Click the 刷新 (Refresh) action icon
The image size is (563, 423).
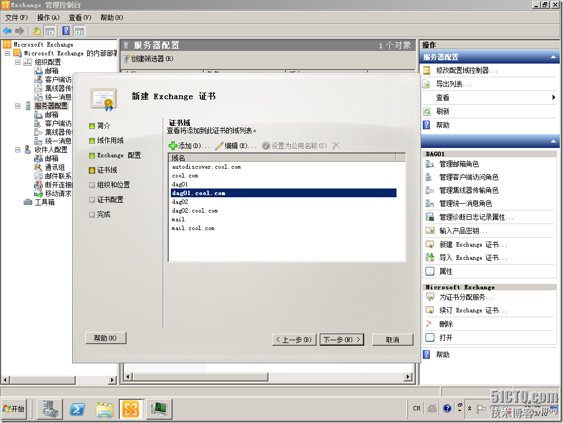click(427, 111)
